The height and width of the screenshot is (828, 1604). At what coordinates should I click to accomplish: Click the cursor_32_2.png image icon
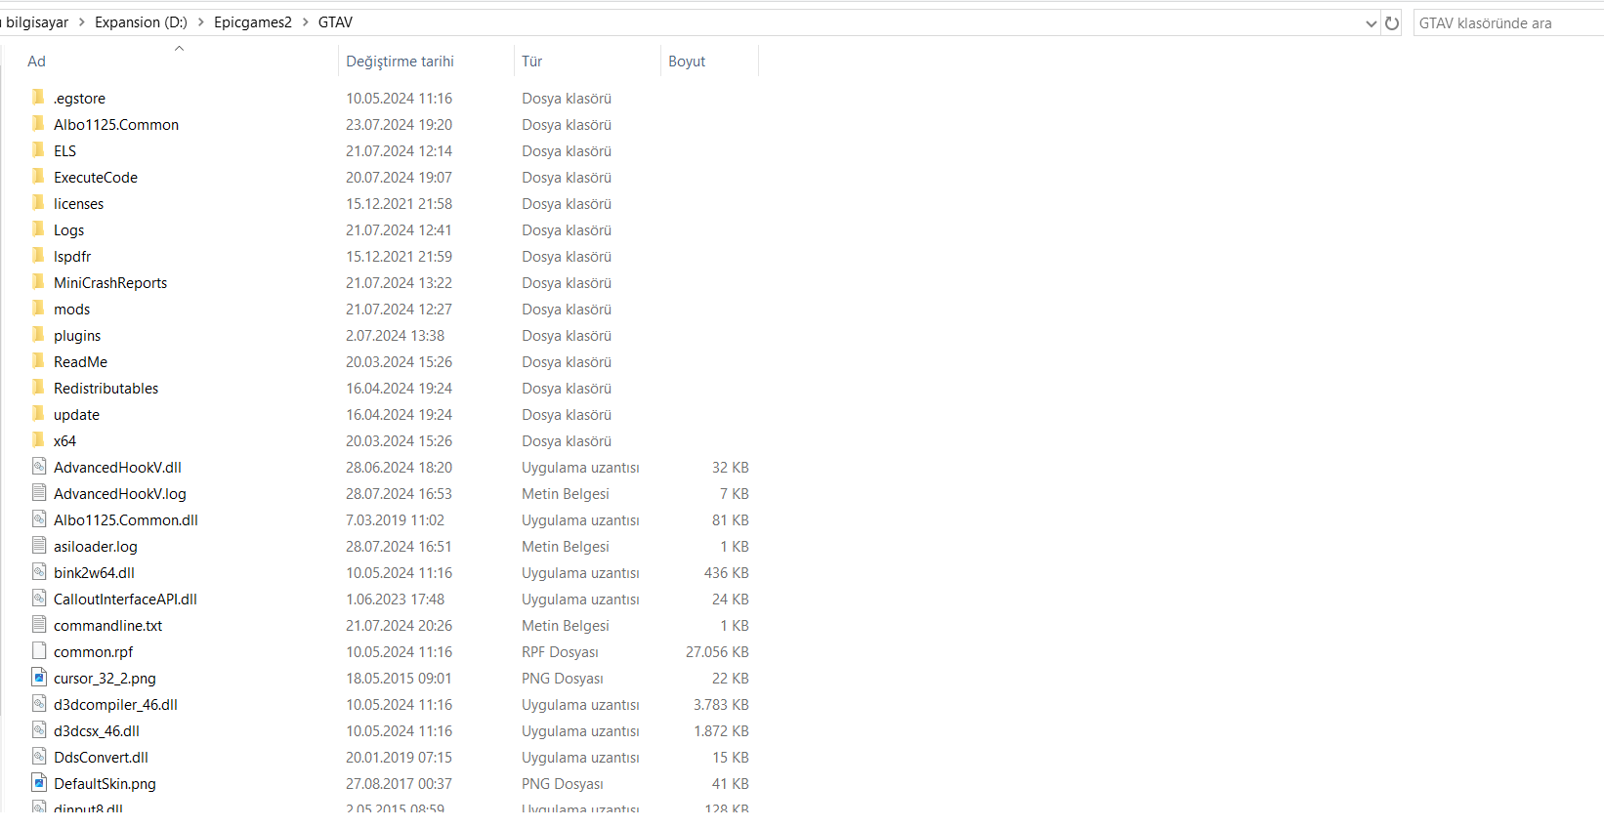pyautogui.click(x=39, y=677)
